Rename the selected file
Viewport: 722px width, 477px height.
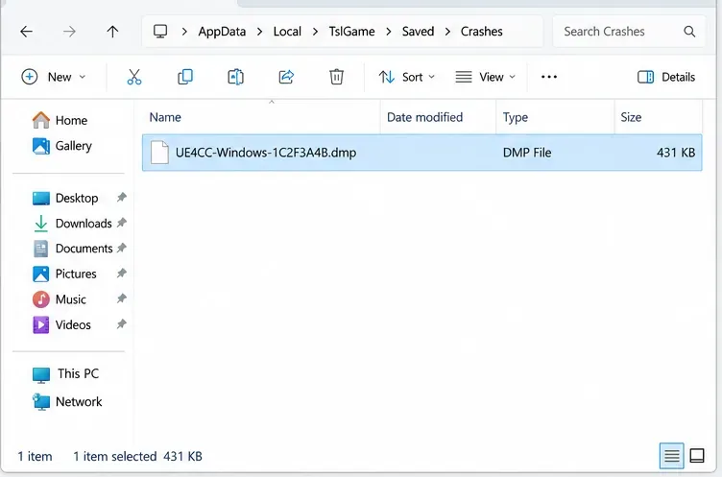pos(236,77)
